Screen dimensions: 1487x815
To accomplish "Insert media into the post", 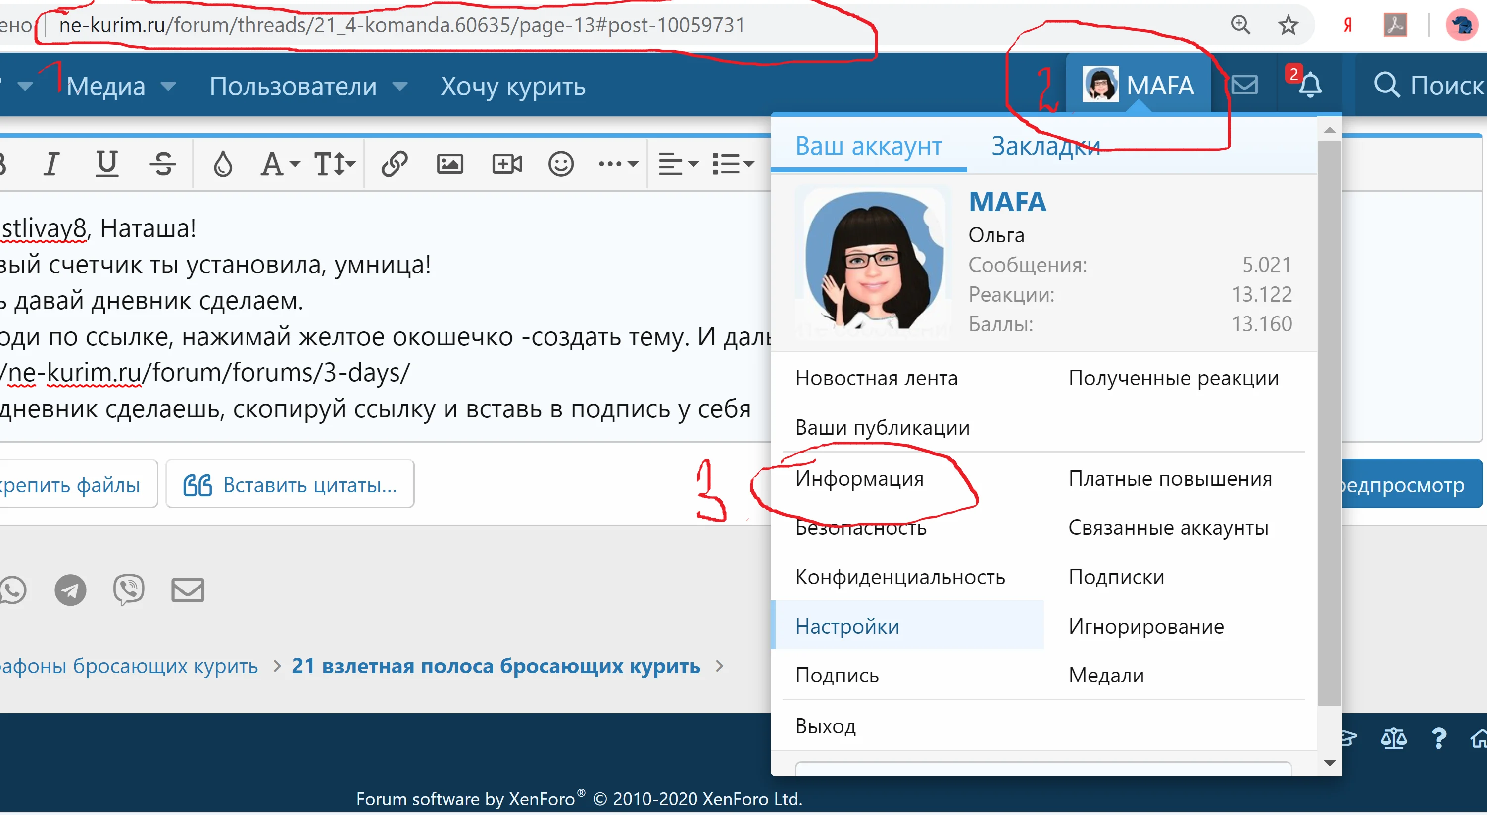I will 507,163.
